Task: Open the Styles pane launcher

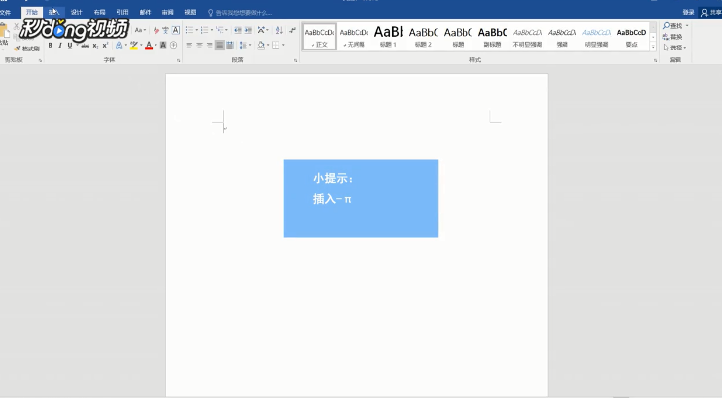Action: [655, 60]
